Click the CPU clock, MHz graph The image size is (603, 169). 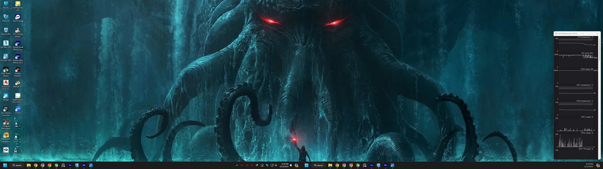pyautogui.click(x=576, y=60)
